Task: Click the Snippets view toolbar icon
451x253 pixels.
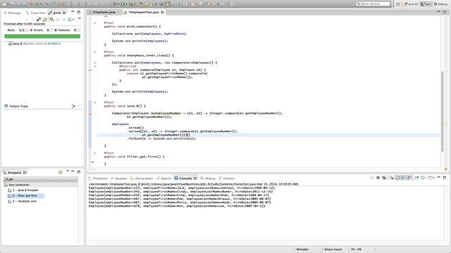Action: (x=60, y=172)
